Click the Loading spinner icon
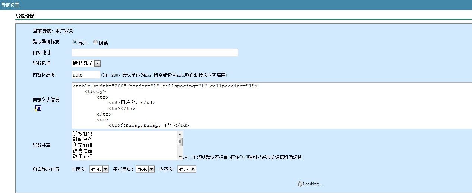Image resolution: width=472 pixels, height=193 pixels. [x=300, y=184]
